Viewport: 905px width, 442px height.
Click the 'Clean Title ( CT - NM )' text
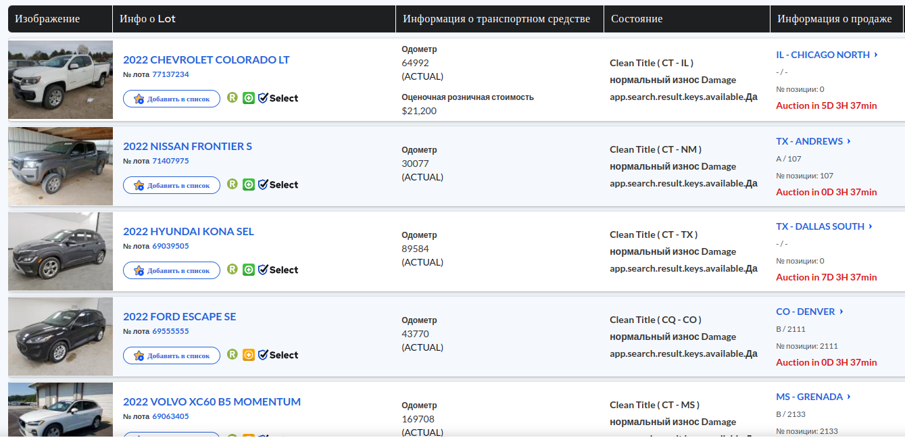coord(656,149)
